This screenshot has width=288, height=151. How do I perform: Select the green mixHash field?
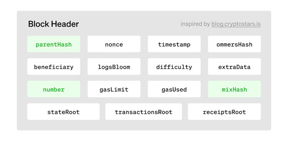[234, 89]
